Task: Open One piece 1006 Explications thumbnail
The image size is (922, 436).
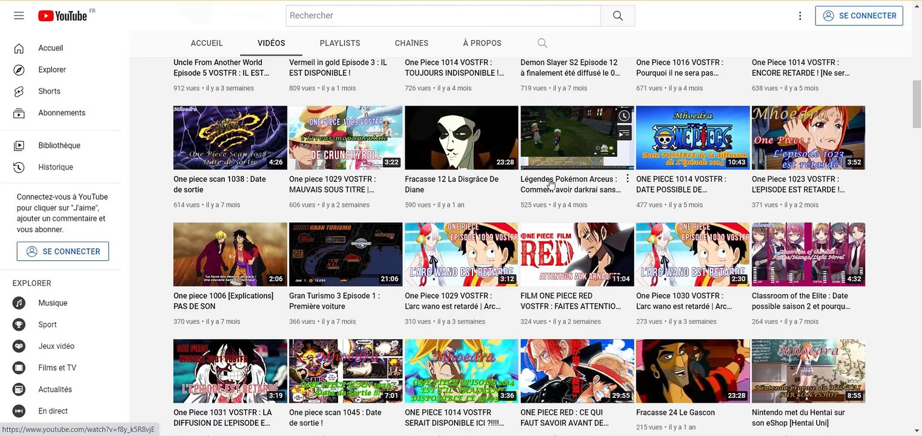Action: 230,254
